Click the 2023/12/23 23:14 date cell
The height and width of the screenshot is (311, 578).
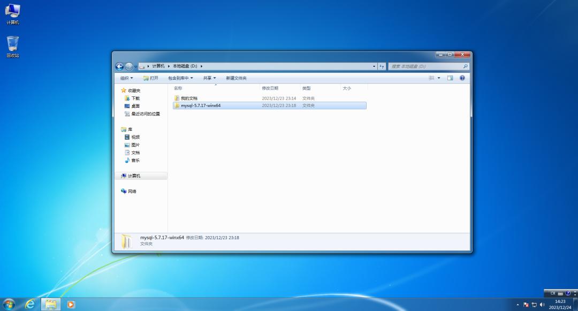pyautogui.click(x=279, y=98)
